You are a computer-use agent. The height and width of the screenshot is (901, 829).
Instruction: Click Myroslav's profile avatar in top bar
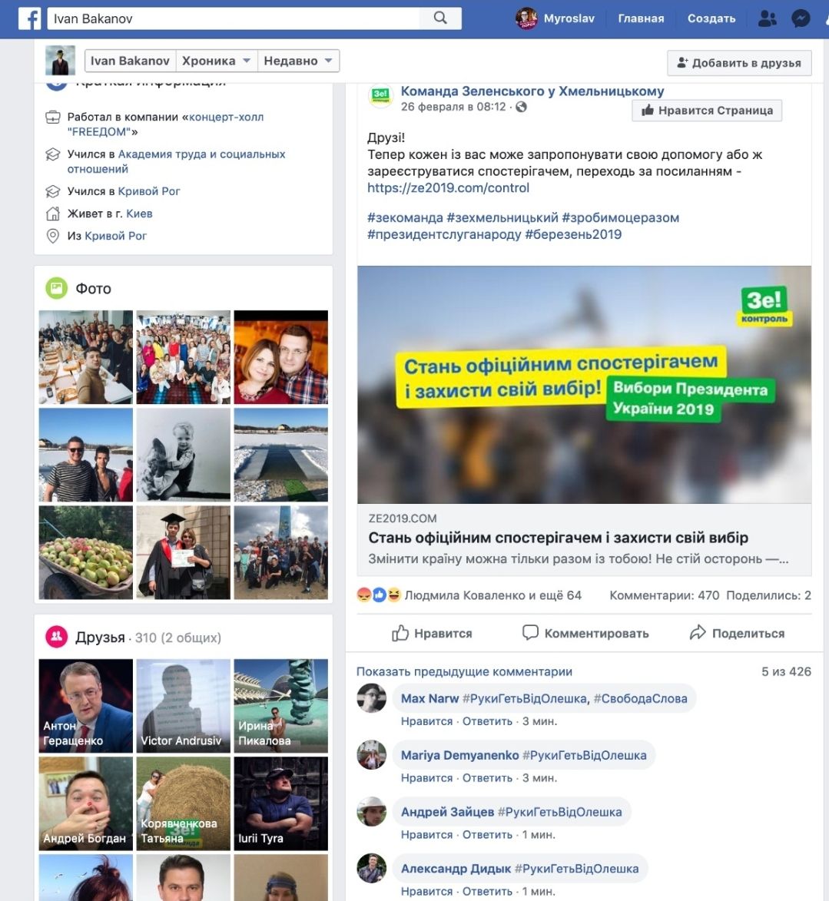click(526, 18)
